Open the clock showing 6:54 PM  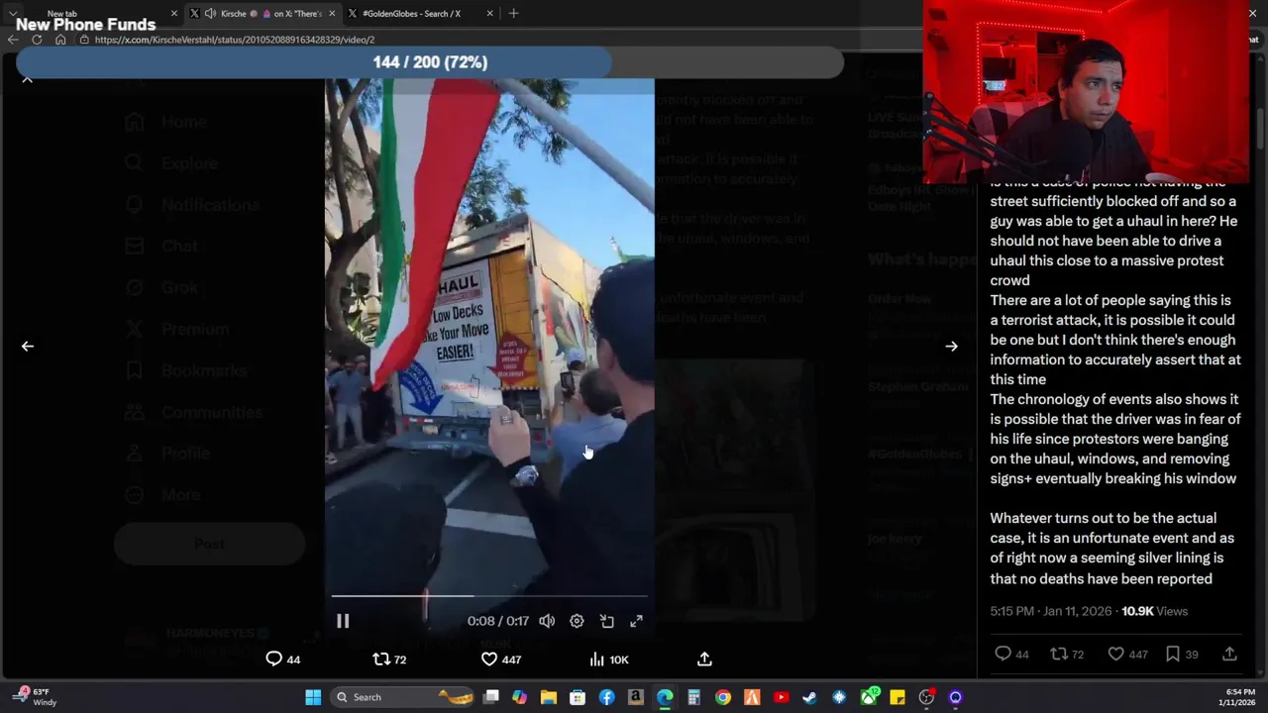coord(1239,696)
